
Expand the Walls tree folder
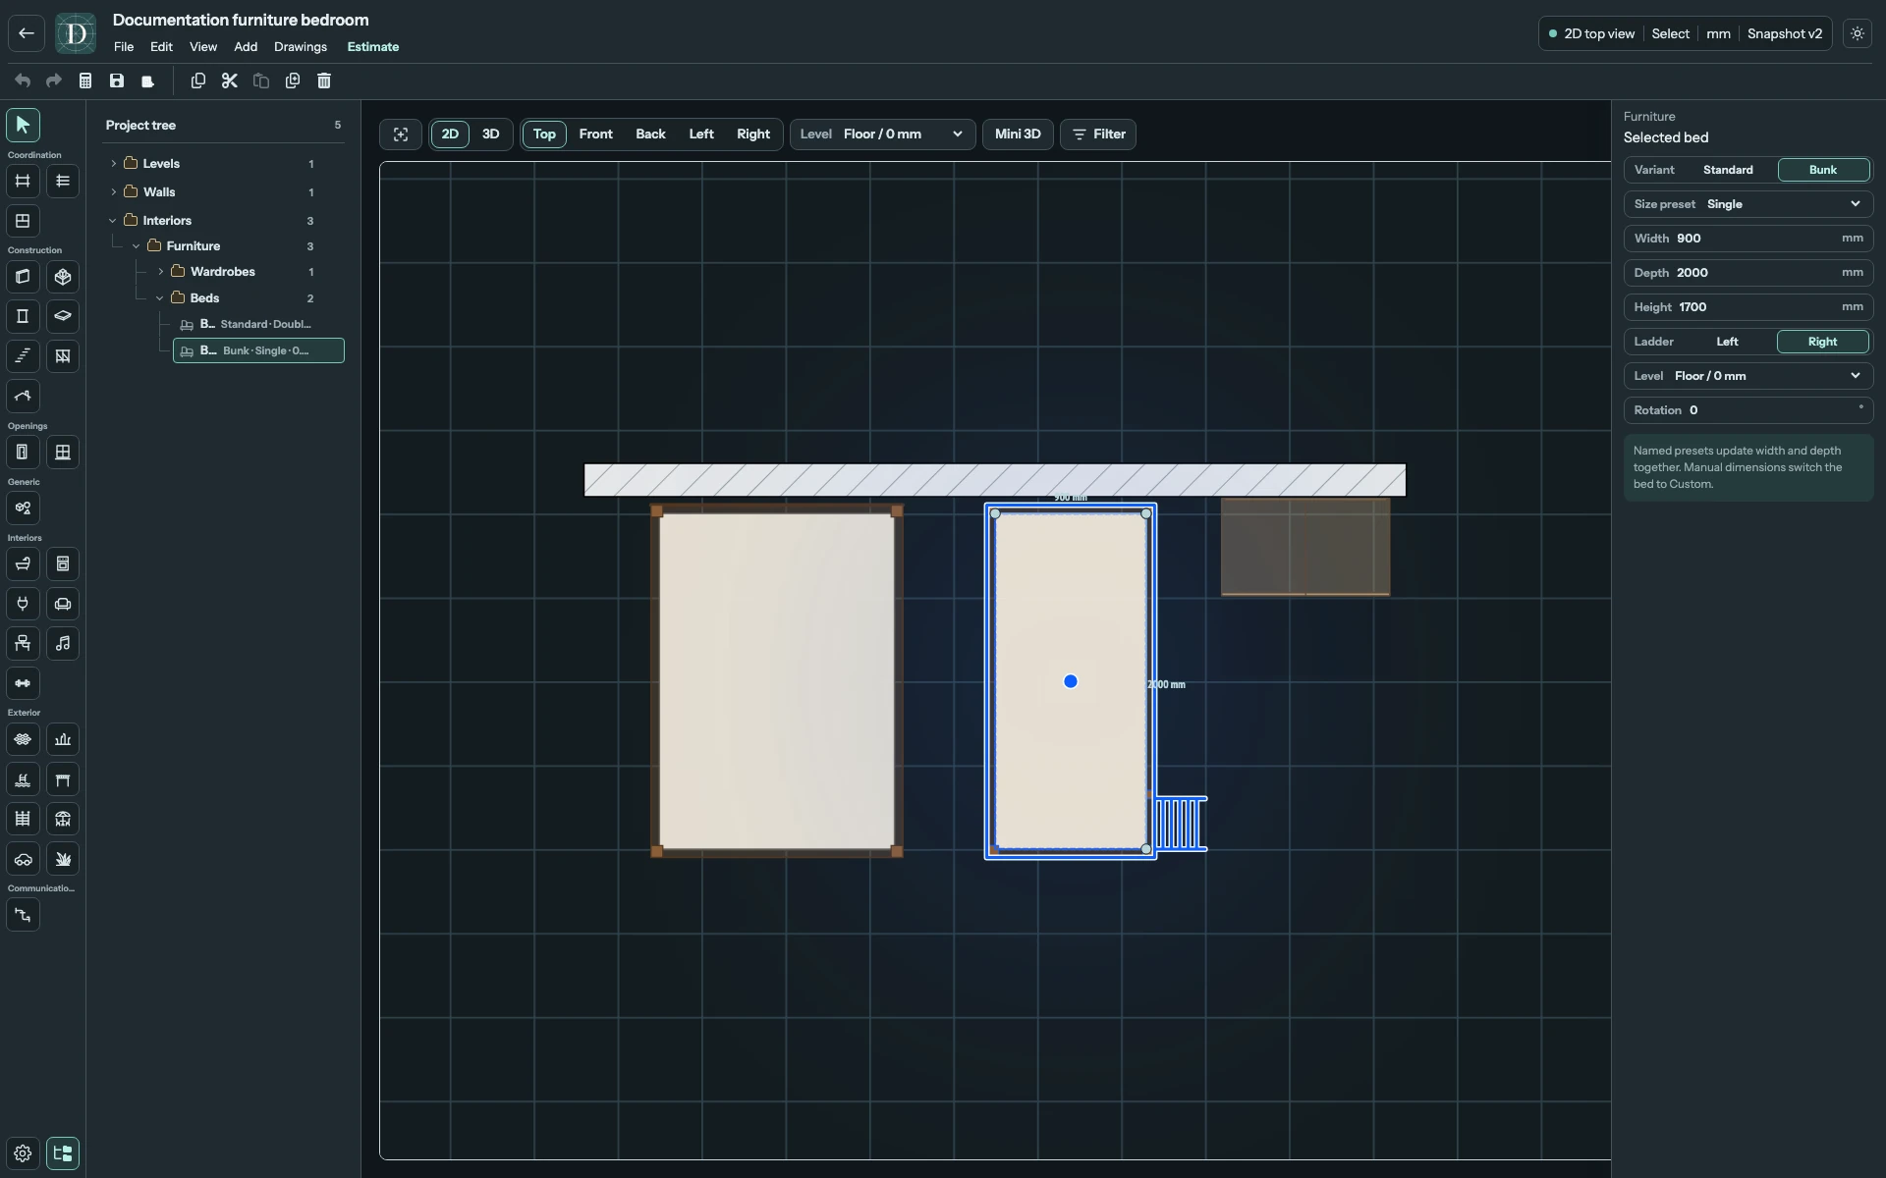[x=114, y=192]
